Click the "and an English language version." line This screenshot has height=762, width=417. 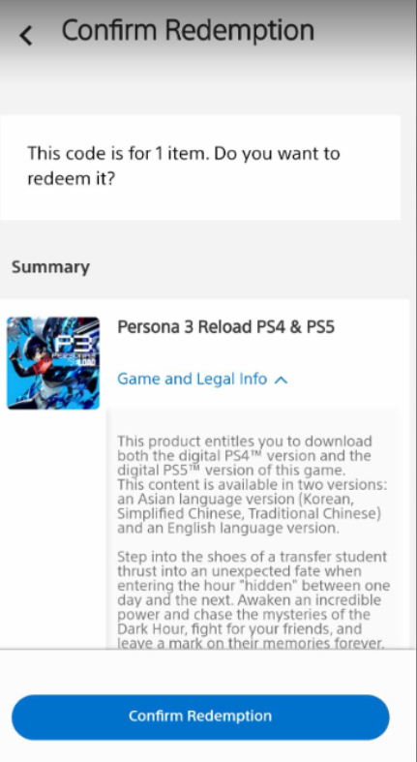click(228, 528)
